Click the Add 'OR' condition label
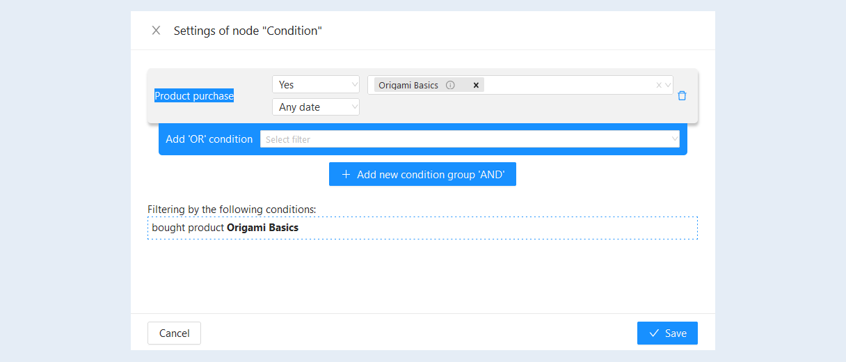This screenshot has height=362, width=846. point(209,139)
